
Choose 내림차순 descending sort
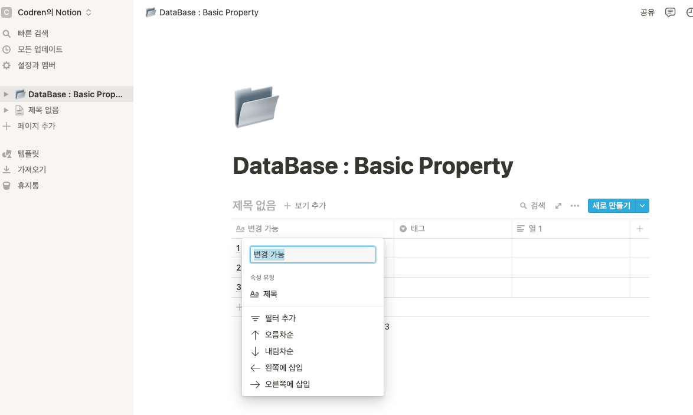(313, 351)
